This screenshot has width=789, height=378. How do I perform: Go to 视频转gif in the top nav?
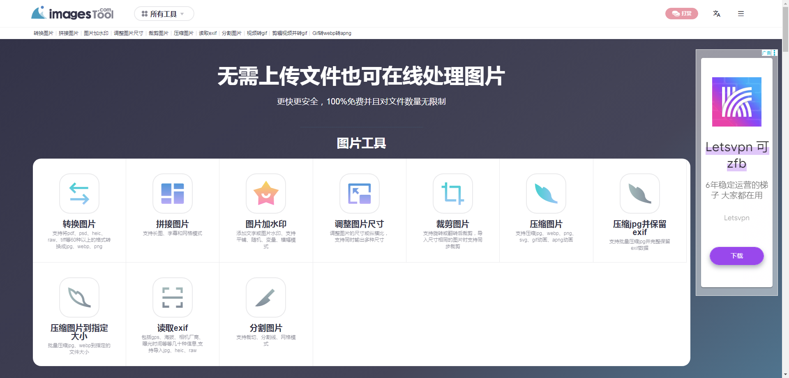(257, 33)
